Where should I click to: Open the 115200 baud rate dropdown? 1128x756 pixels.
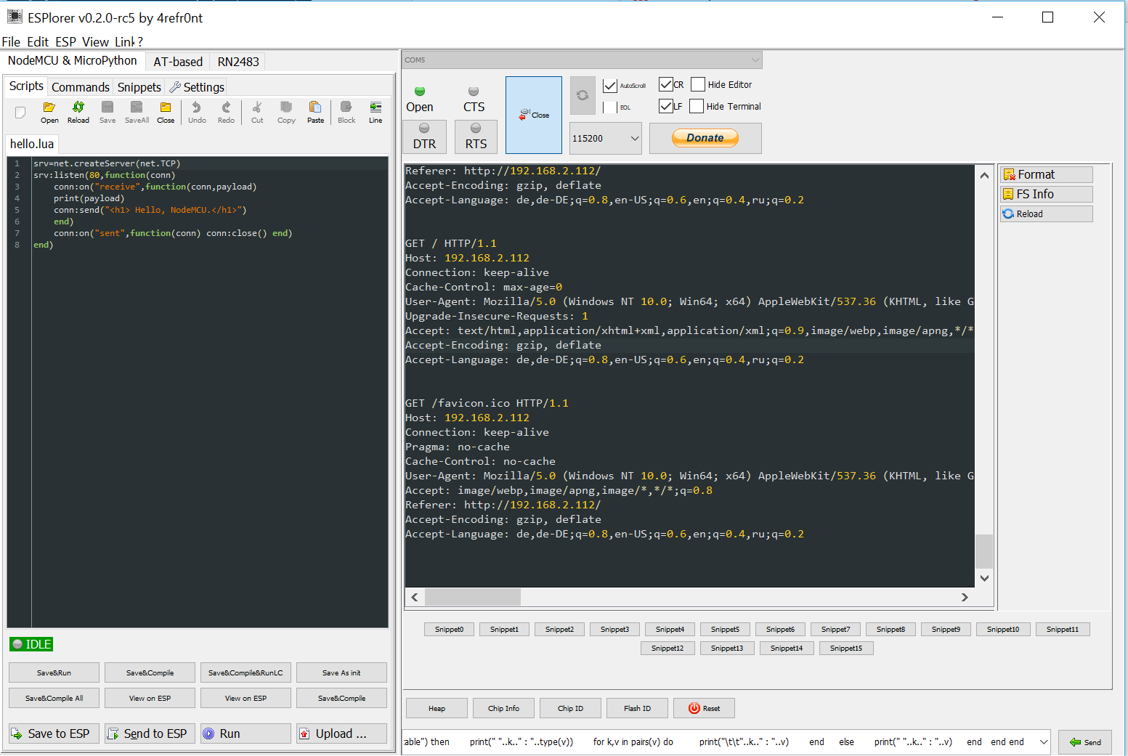coord(606,138)
